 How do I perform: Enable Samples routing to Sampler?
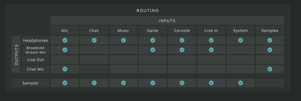270,83
